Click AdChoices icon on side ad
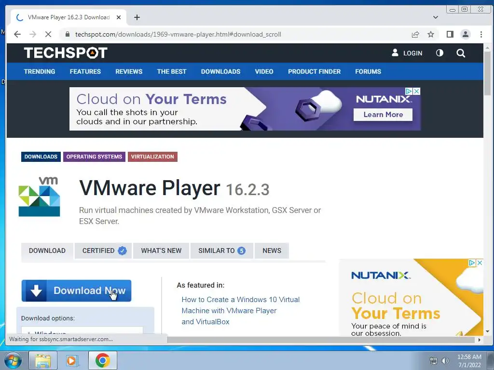Viewport: 494px width, 370px height. [x=472, y=263]
